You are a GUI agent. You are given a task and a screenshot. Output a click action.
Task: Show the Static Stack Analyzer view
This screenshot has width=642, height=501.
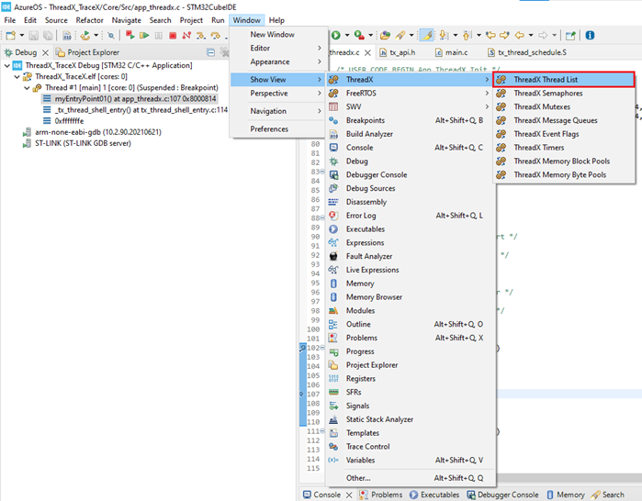[x=411, y=419]
